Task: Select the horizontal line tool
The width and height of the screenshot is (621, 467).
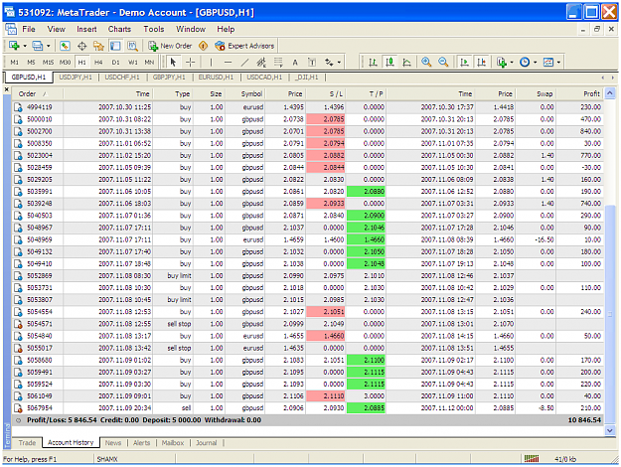Action: coord(228,63)
